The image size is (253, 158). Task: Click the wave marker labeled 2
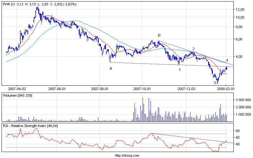[x=193, y=49]
